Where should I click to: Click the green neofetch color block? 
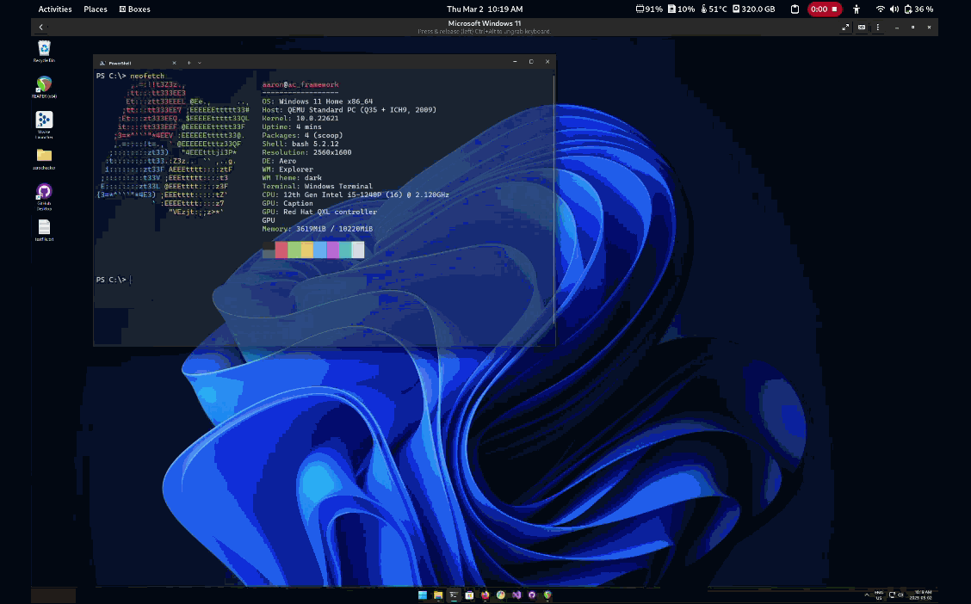[x=294, y=250]
